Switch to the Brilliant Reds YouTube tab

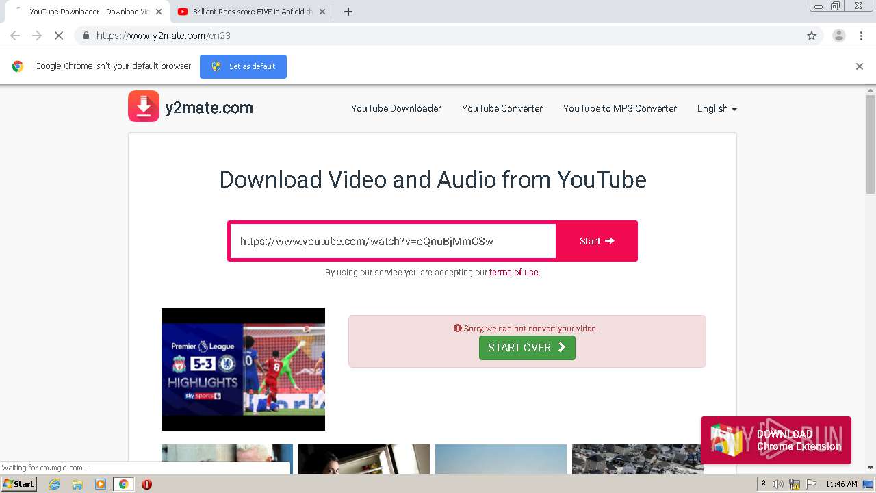[250, 12]
